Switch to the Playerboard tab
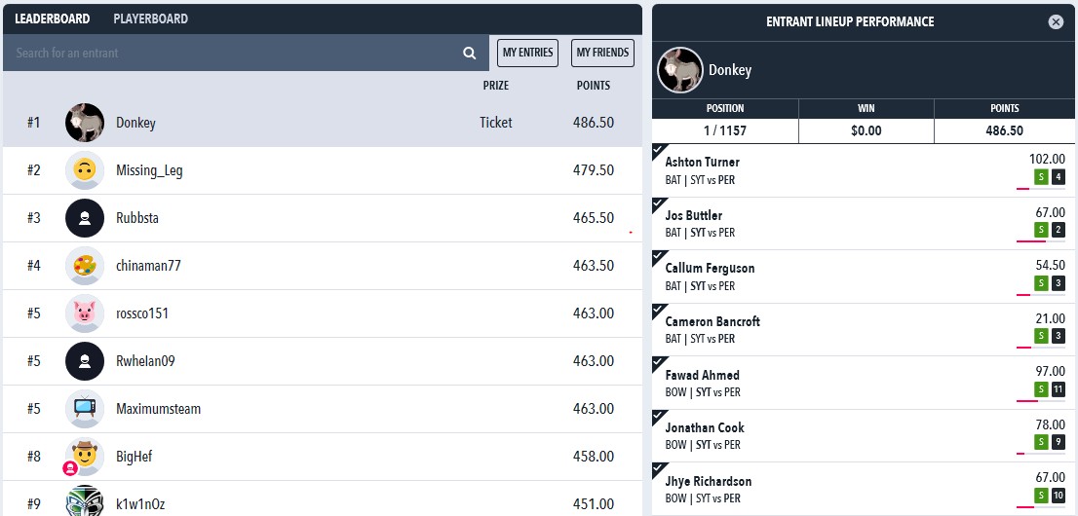Image resolution: width=1078 pixels, height=516 pixels. [x=150, y=19]
